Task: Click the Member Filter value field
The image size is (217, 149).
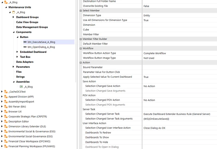Action: click(180, 34)
